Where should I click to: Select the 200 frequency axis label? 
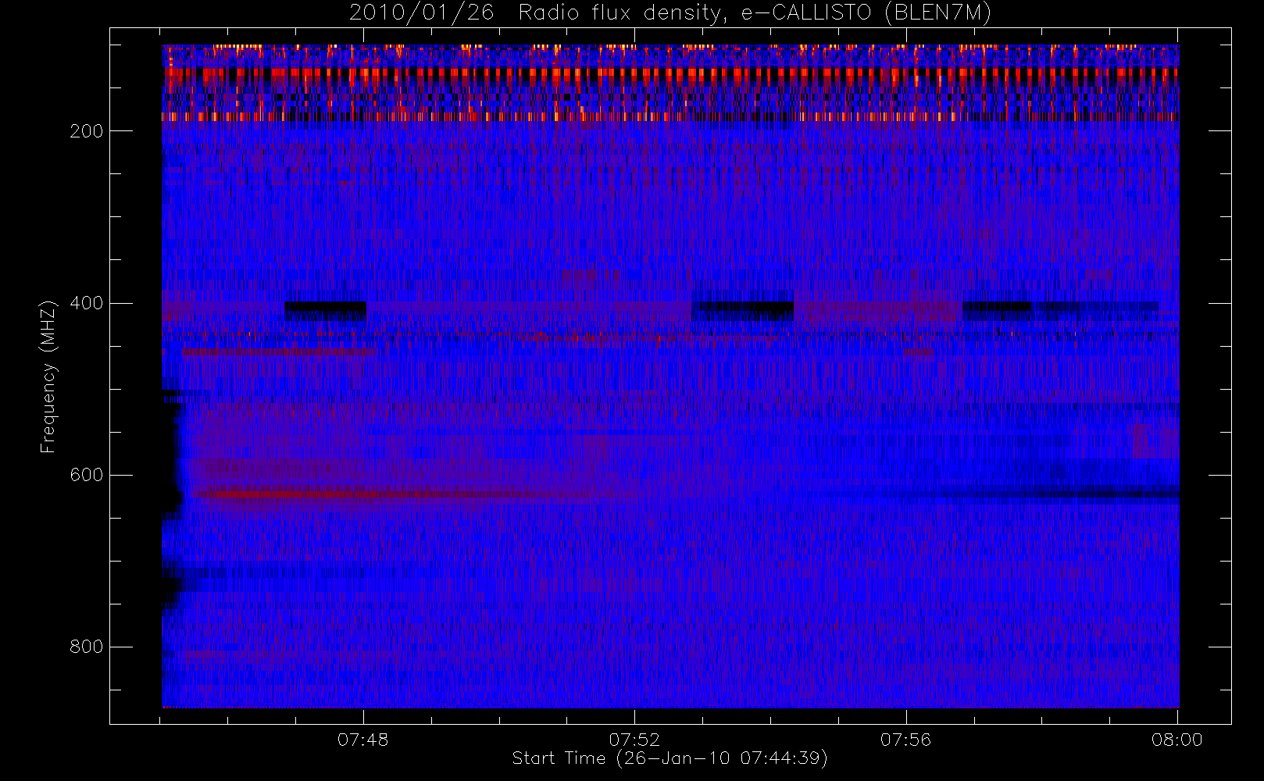coord(86,131)
